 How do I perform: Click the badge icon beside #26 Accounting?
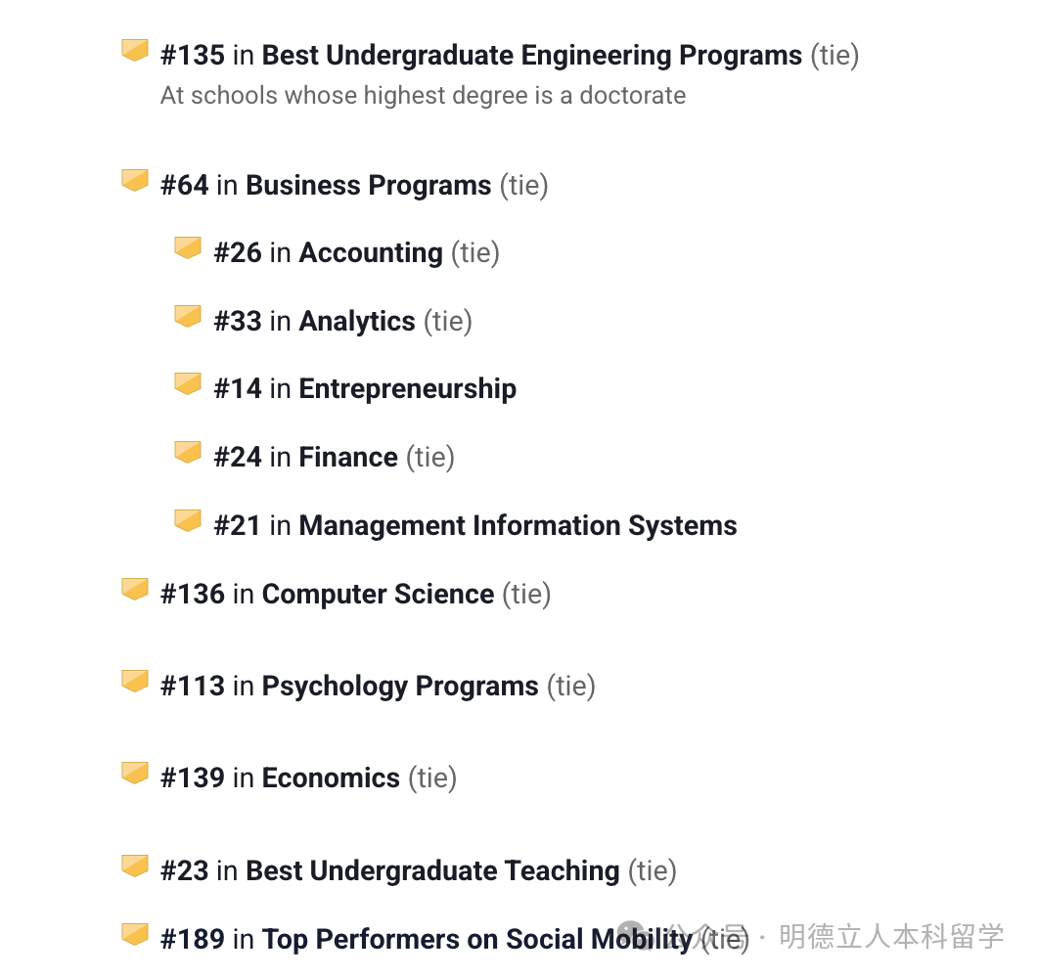coord(188,247)
